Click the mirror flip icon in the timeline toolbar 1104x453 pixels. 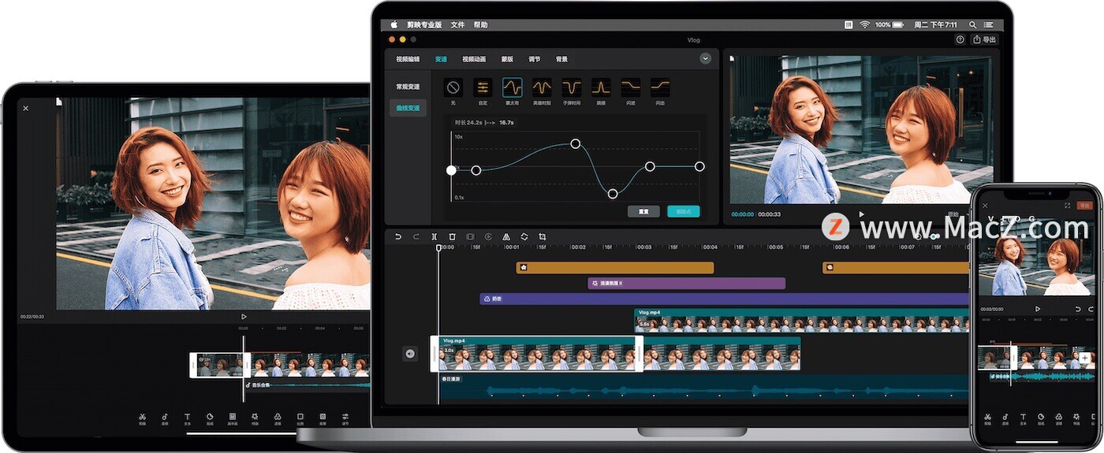pos(506,236)
